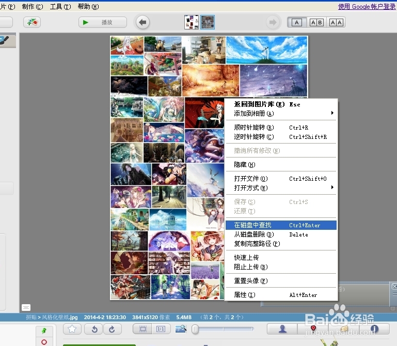Image resolution: width=397 pixels, height=346 pixels.
Task: Click the 2014-4-2 18:23:30 date text
Action: point(105,318)
